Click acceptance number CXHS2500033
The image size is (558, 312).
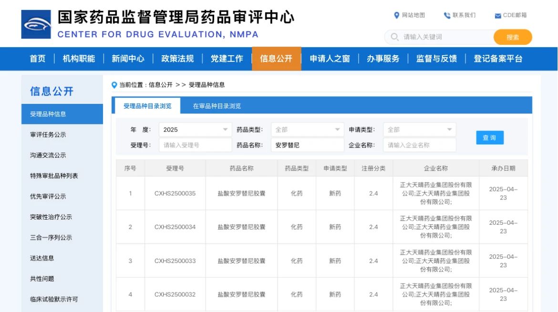(175, 261)
